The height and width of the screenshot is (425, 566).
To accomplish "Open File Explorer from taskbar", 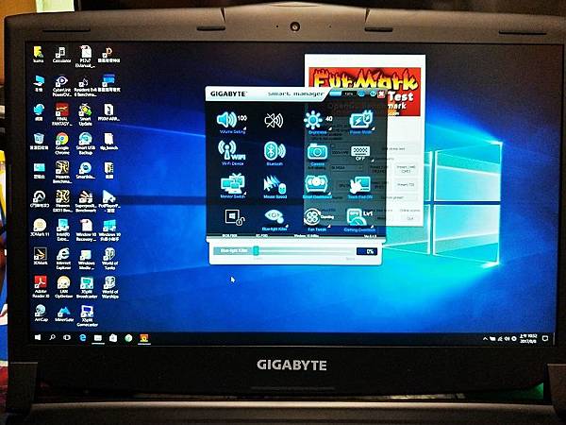I will coord(98,338).
